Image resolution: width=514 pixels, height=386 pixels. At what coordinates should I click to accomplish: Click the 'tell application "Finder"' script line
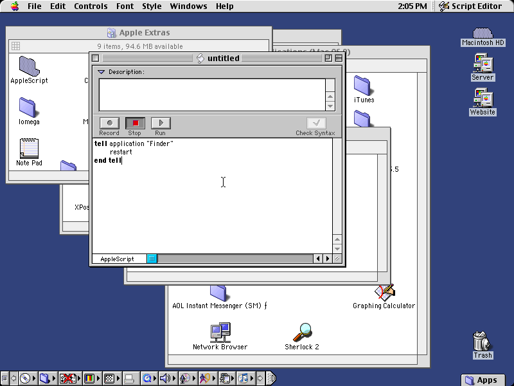pyautogui.click(x=134, y=143)
